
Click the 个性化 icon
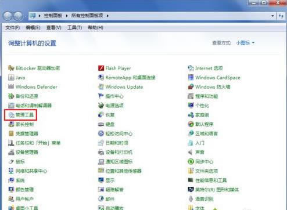coord(191,106)
